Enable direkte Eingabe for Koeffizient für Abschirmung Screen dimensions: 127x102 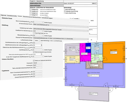43,31
